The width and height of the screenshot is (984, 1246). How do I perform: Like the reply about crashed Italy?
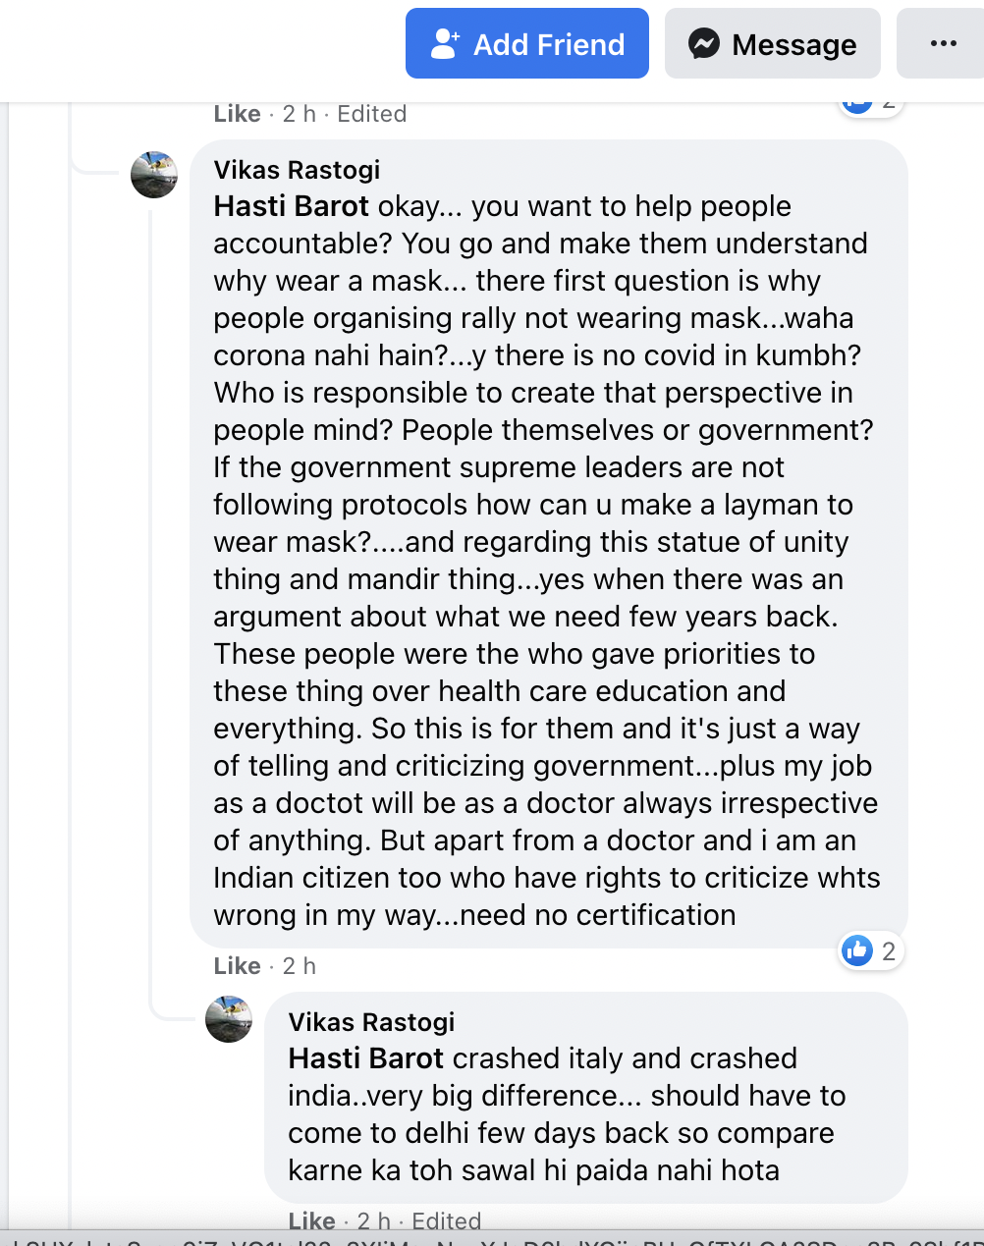(x=311, y=1221)
